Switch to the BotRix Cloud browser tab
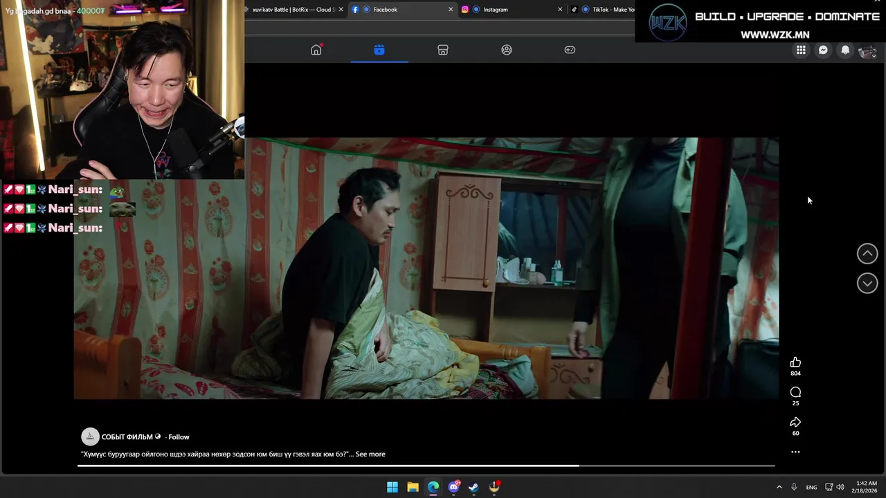The image size is (886, 498). 294,10
